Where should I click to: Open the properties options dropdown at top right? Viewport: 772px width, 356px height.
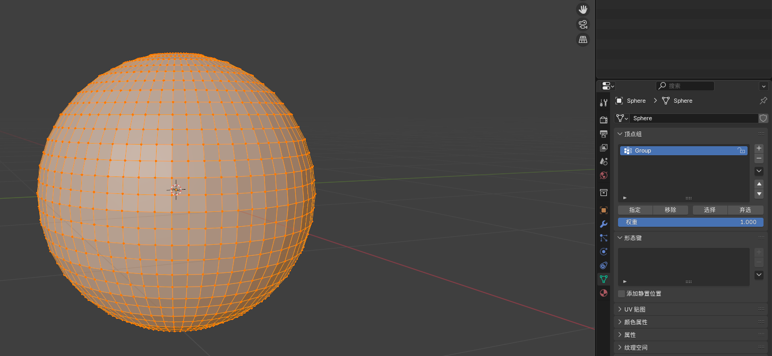pos(764,86)
